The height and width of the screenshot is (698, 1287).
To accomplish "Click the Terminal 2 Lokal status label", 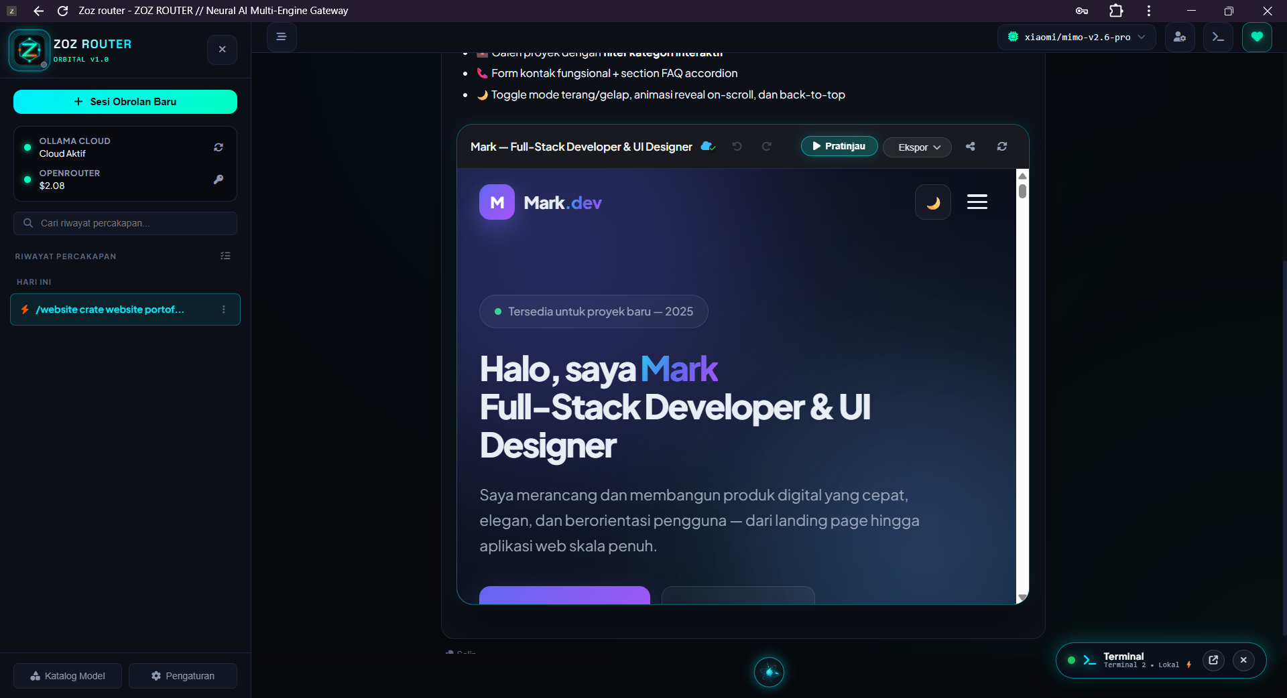I will point(1142,665).
